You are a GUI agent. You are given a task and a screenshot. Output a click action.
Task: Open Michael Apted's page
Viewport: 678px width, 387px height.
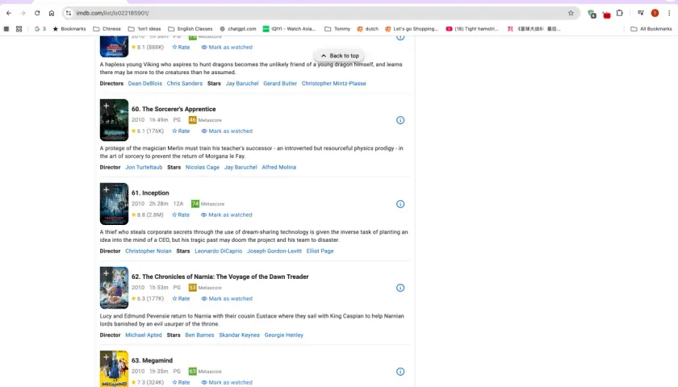coord(144,335)
